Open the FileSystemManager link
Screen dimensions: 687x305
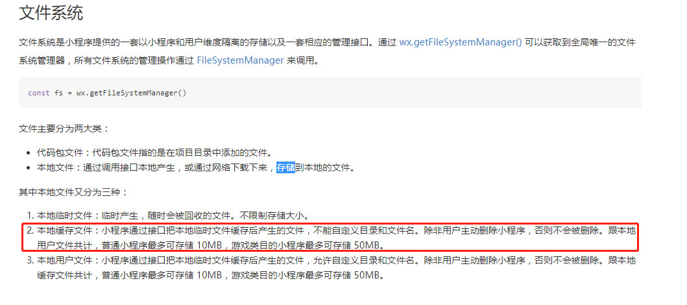pyautogui.click(x=240, y=60)
